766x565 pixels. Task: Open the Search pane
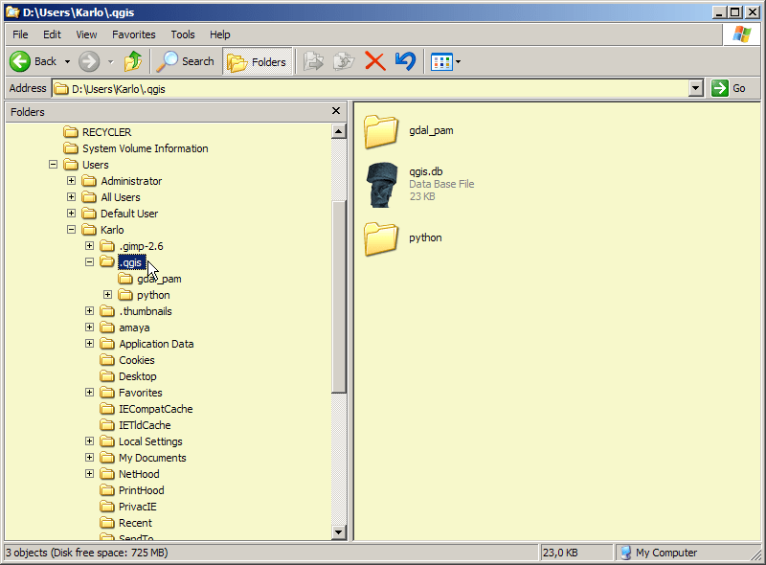tap(186, 61)
